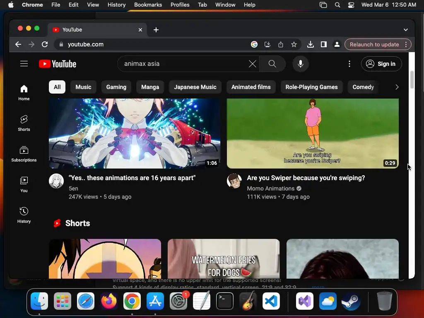Open the tab search dropdown arrow

[x=406, y=30]
